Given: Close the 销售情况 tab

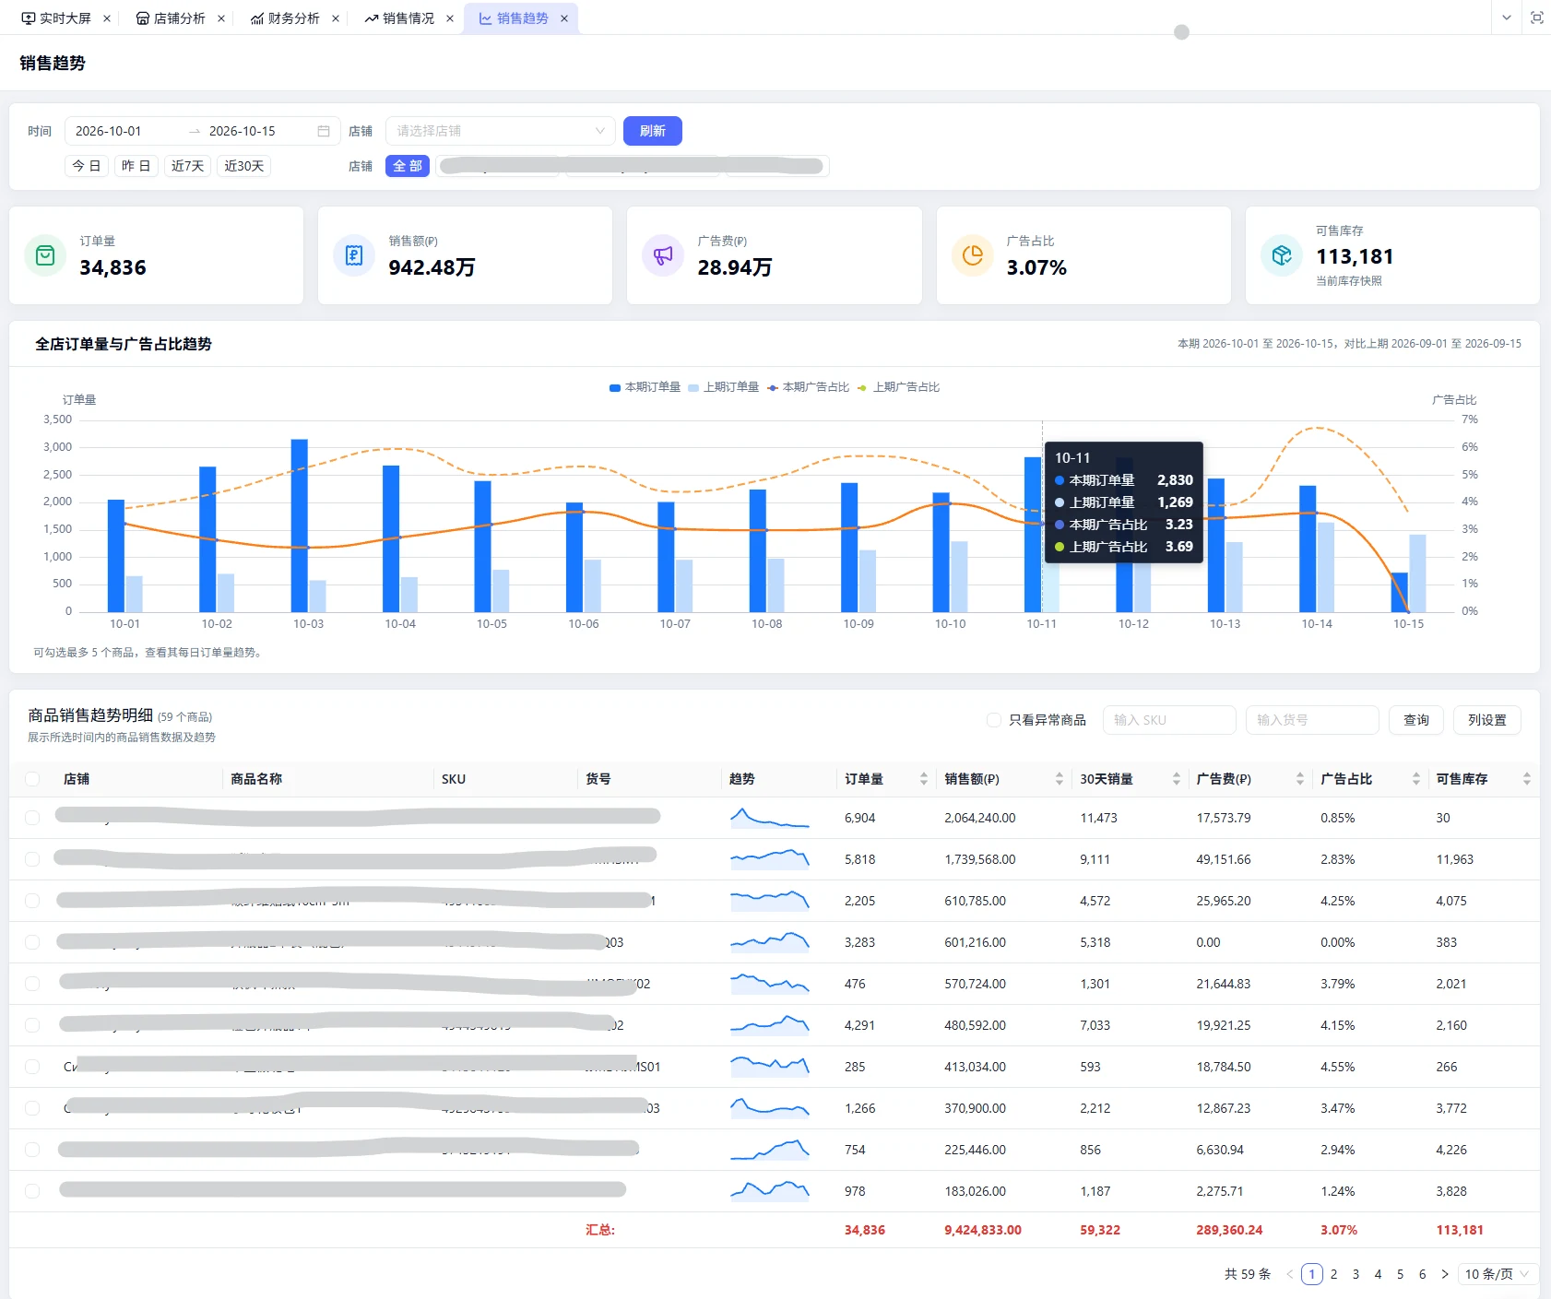Looking at the screenshot, I should [x=450, y=18].
